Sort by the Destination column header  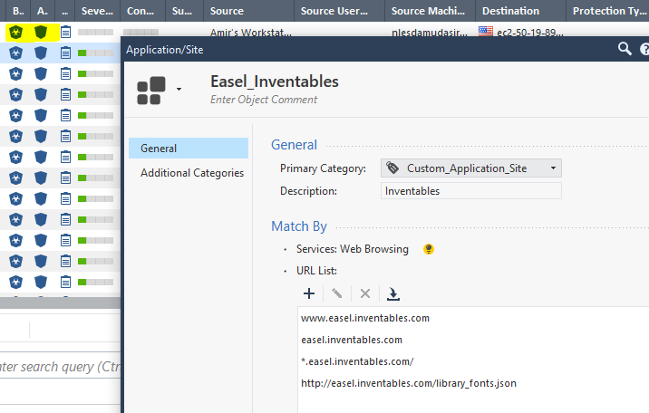[x=520, y=11]
